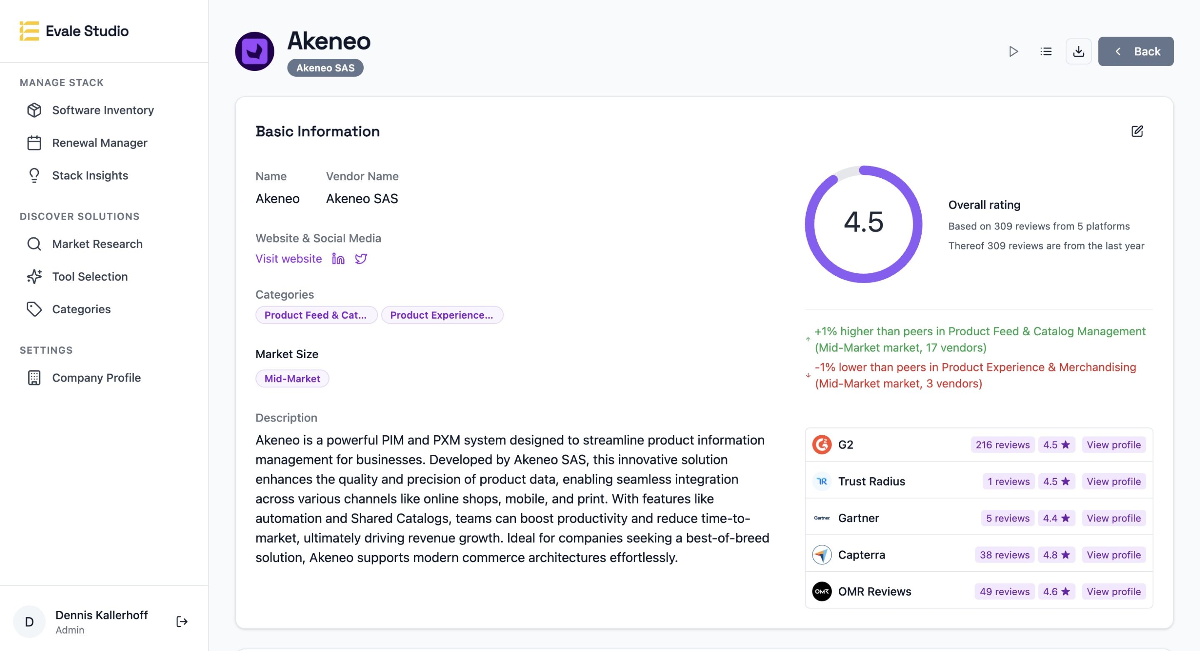Click the Evale Studio logo
Image resolution: width=1200 pixels, height=651 pixels.
point(75,31)
